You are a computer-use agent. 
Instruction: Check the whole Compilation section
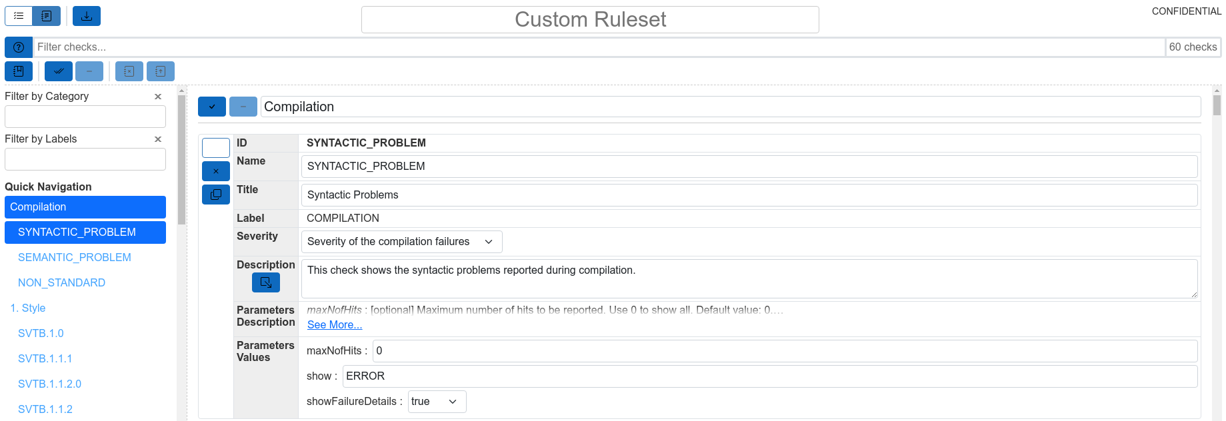[x=211, y=106]
